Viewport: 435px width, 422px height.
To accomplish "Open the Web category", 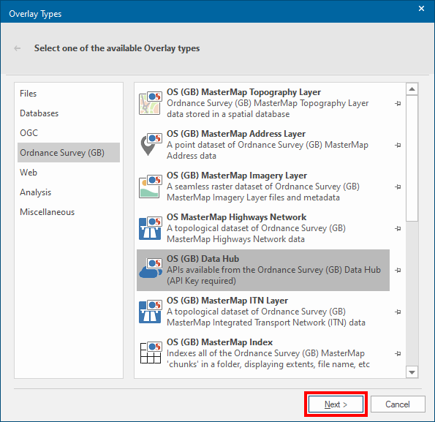I will [x=69, y=173].
